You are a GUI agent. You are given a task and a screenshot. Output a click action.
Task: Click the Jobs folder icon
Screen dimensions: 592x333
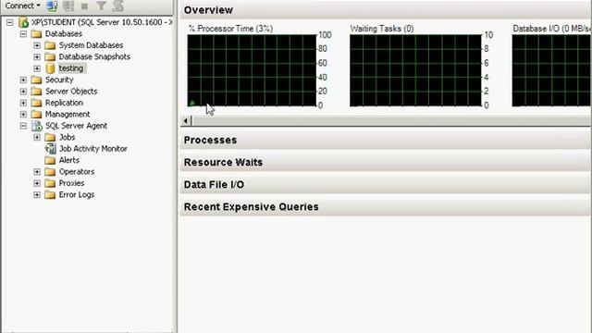[50, 138]
